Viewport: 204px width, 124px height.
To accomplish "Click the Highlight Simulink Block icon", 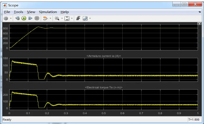I will tap(45, 18).
